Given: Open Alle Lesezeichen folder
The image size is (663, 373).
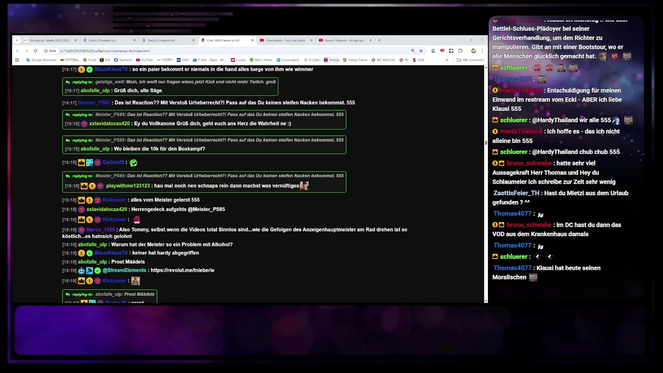Looking at the screenshot, I should coord(471,60).
